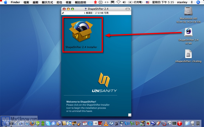Click the toolbar toggle pill in window title bar
The image size is (204, 127).
(128, 9)
